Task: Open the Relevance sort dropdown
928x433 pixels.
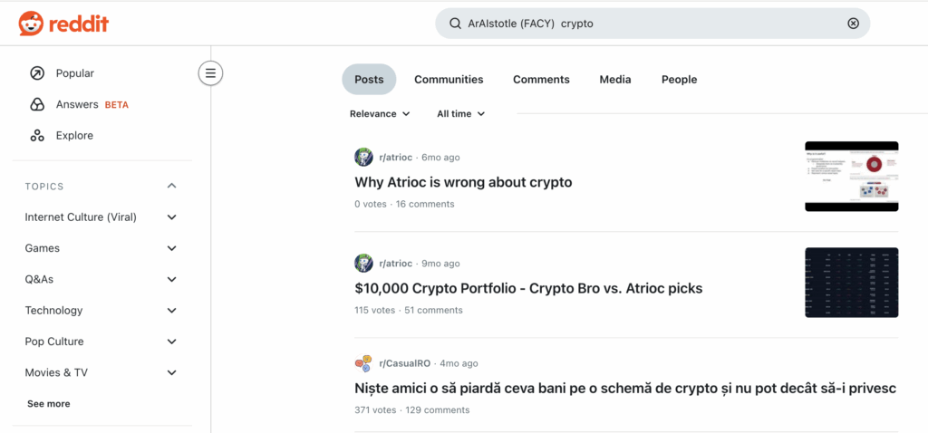Action: [380, 114]
